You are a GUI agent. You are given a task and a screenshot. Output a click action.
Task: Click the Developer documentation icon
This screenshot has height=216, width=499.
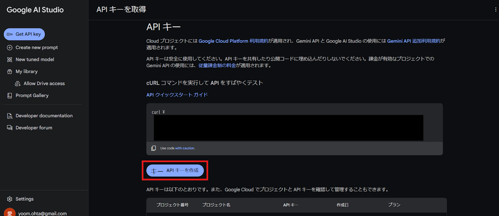10,116
